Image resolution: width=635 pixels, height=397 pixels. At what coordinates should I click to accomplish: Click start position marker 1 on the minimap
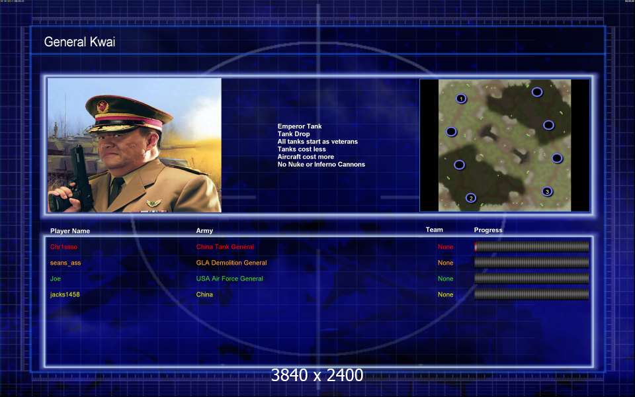(461, 99)
